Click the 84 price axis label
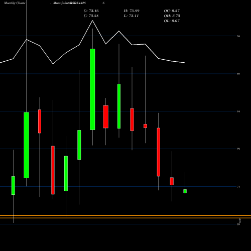The width and height of the screenshot is (251, 251). coord(238,111)
